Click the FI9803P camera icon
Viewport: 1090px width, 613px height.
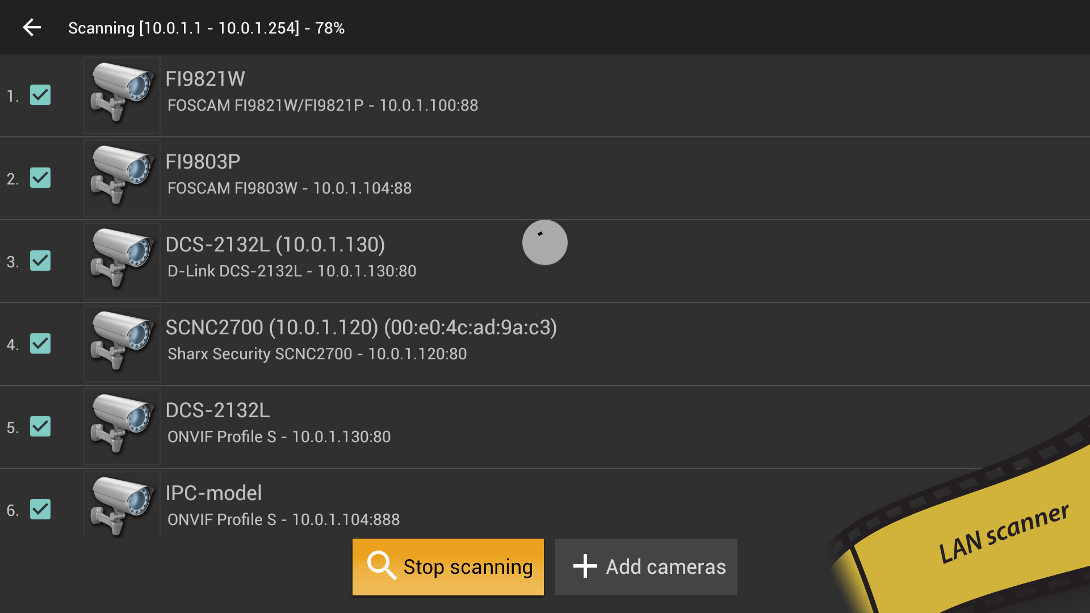tap(122, 178)
